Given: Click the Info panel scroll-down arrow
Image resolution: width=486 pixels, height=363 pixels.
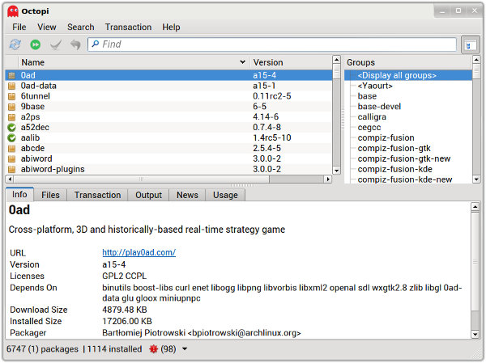Looking at the screenshot, I should click(475, 334).
